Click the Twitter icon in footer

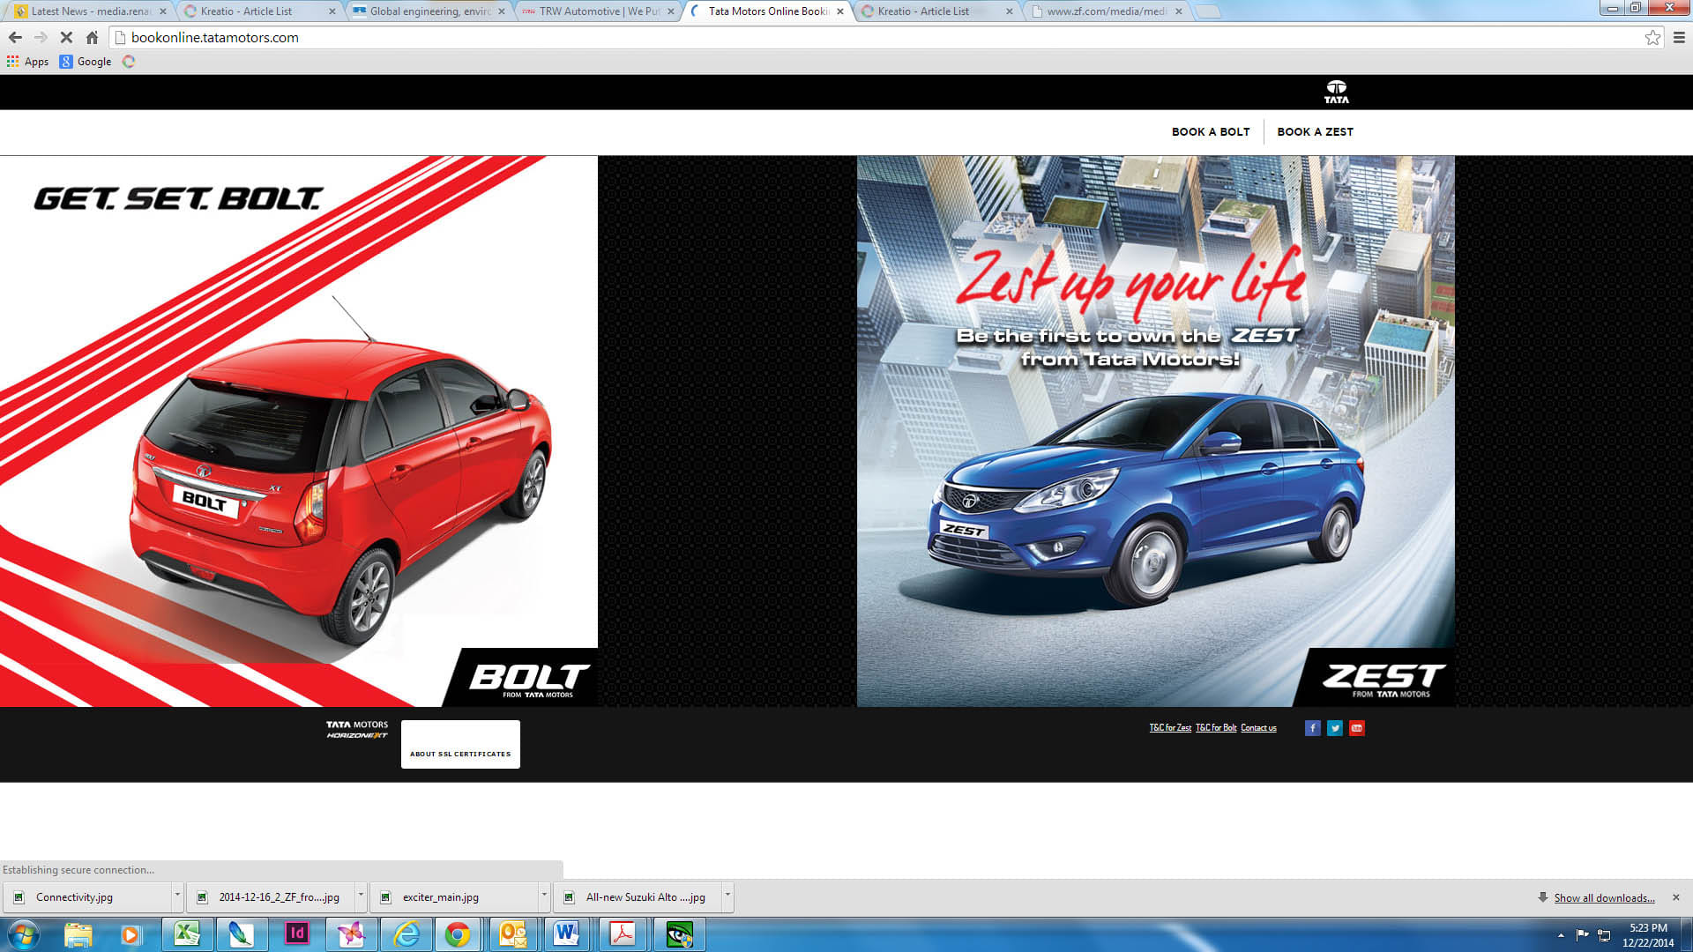coord(1335,728)
